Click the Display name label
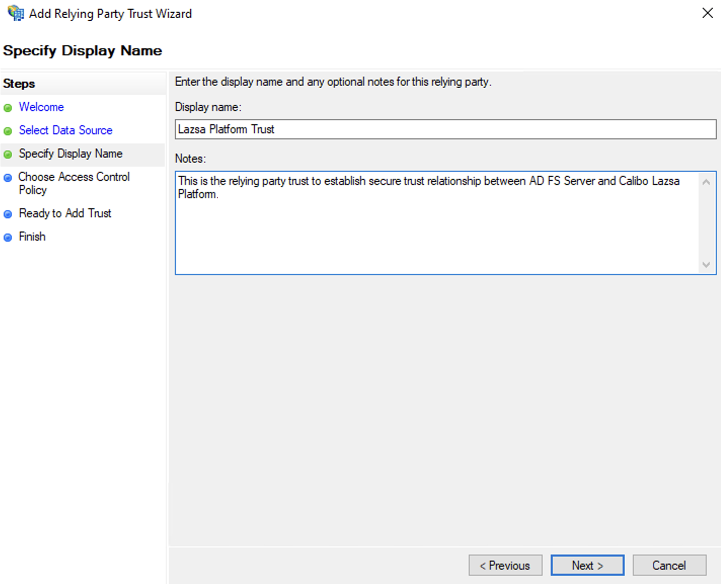721x584 pixels. (x=208, y=107)
